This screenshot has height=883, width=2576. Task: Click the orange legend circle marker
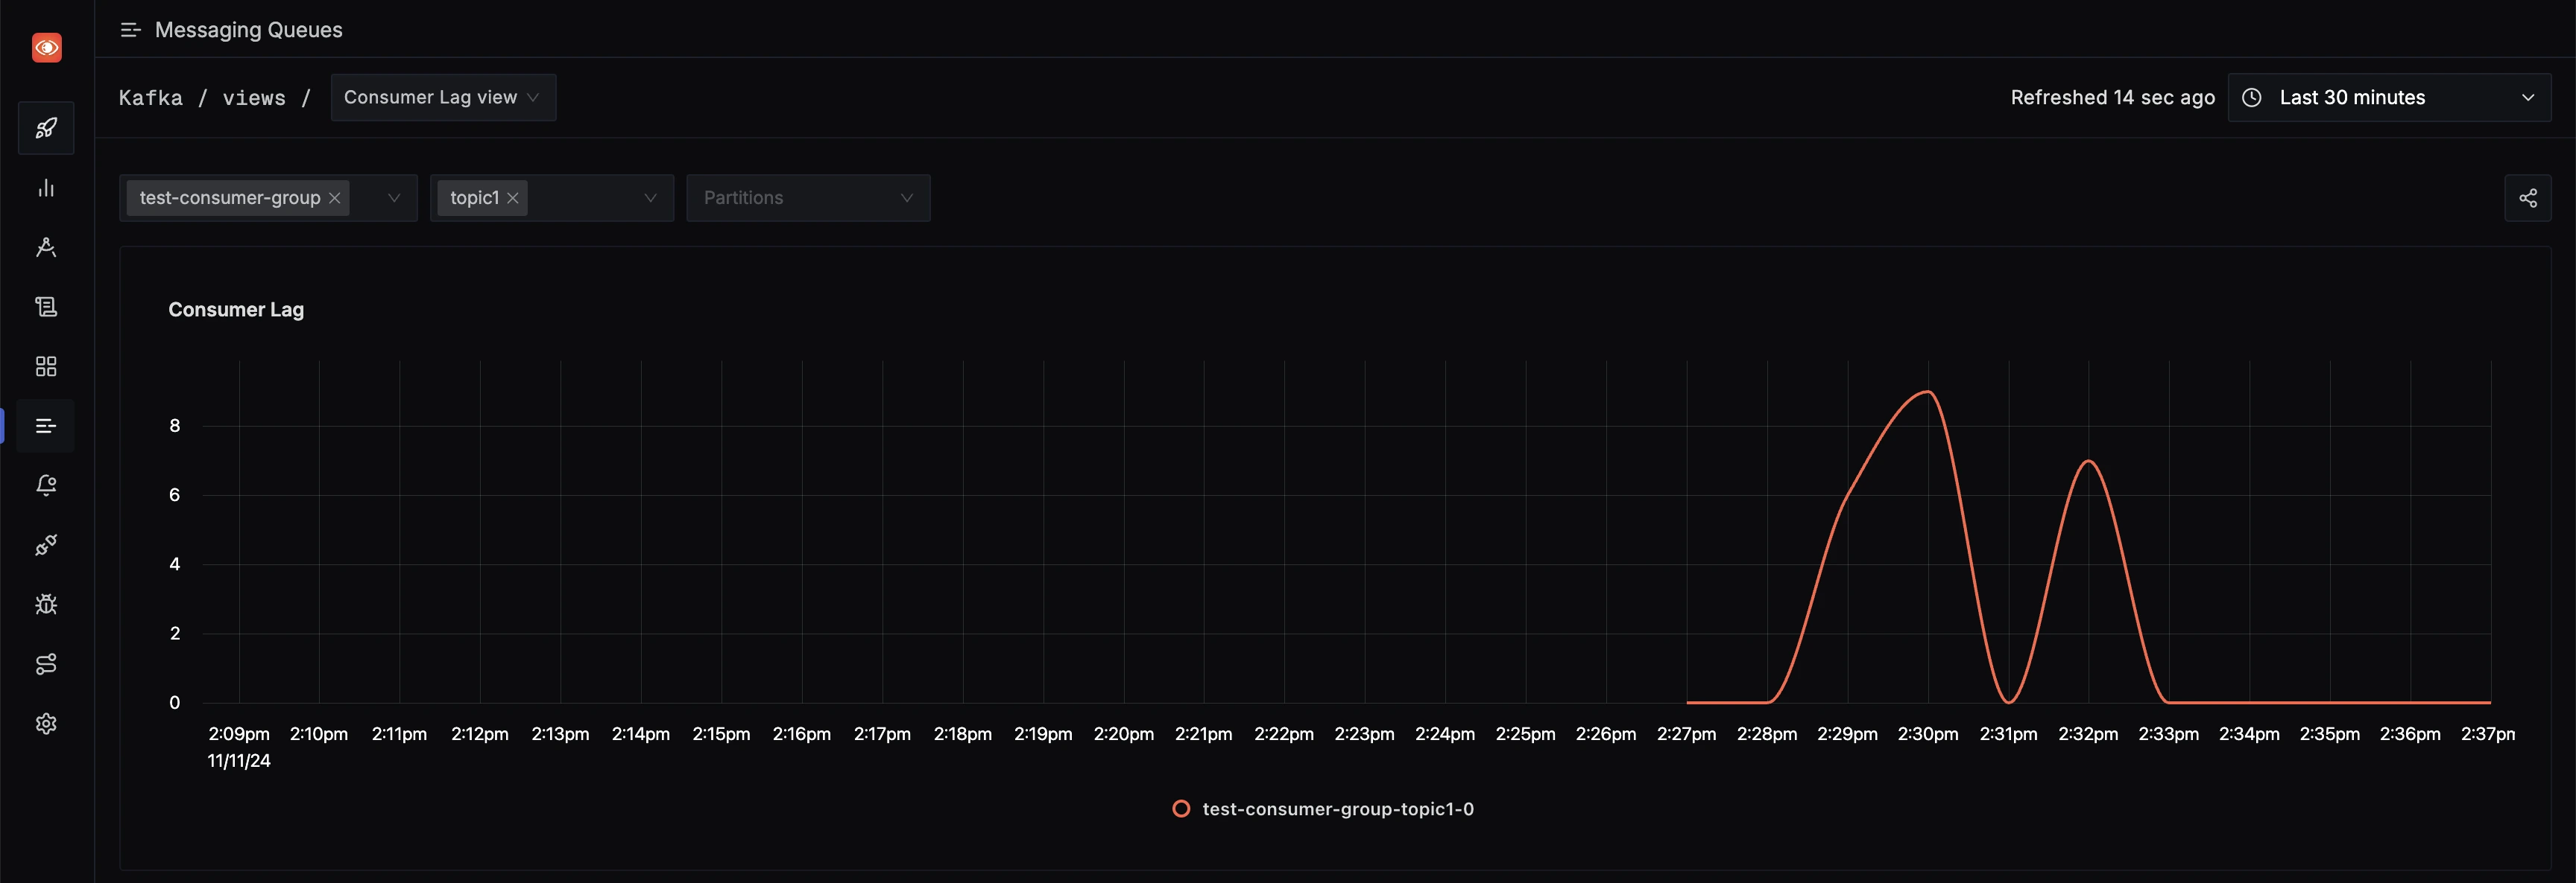[x=1181, y=809]
